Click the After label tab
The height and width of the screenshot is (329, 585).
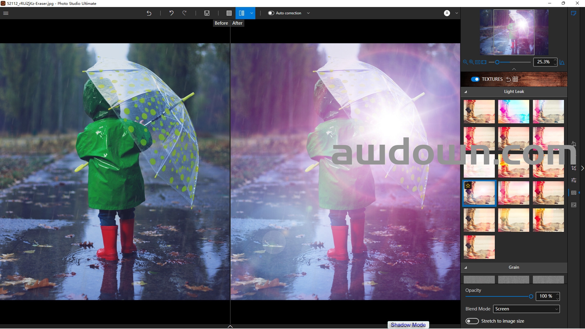[x=237, y=23]
